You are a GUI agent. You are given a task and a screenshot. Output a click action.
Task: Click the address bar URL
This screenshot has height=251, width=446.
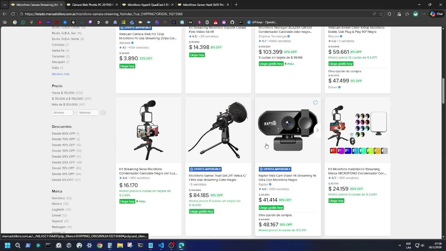click(104, 14)
